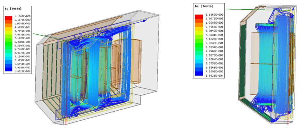
Task: Select value 1.5841E-001 in right plot legend
Action: click(214, 67)
